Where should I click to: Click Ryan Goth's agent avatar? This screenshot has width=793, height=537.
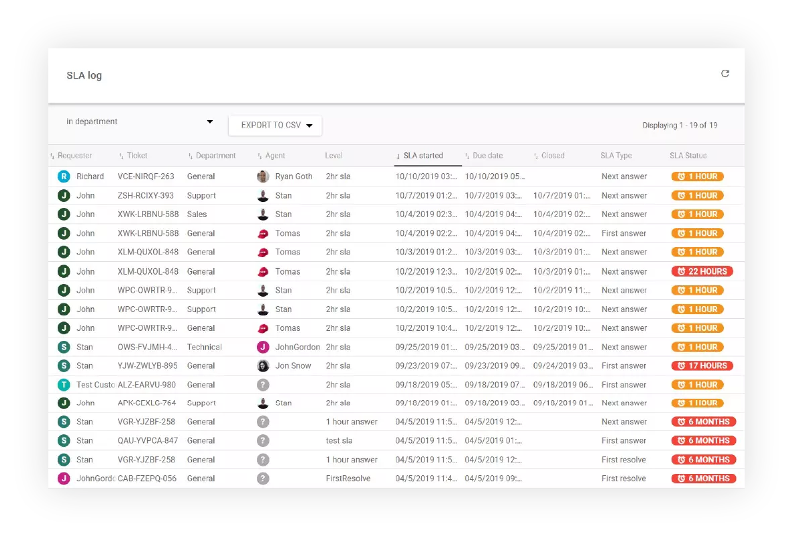(263, 177)
